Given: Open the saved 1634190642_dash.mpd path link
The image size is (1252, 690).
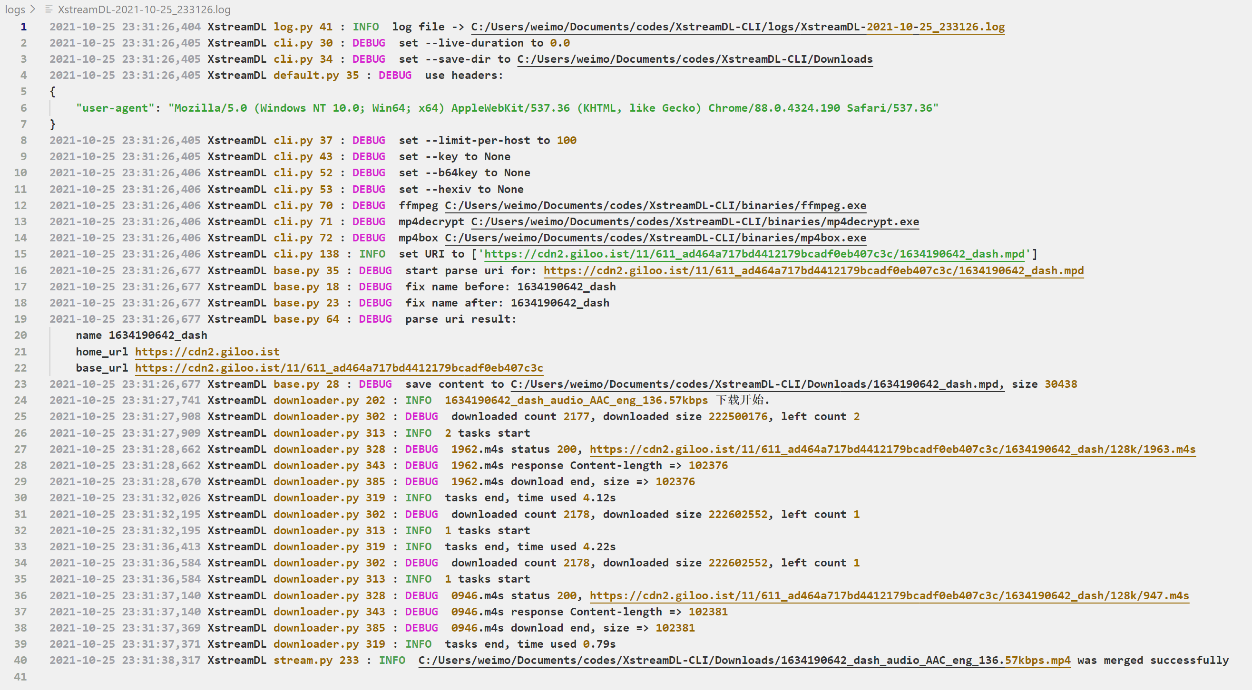Looking at the screenshot, I should tap(757, 384).
